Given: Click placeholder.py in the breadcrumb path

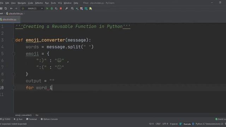Looking at the screenshot, I should tap(16, 13).
